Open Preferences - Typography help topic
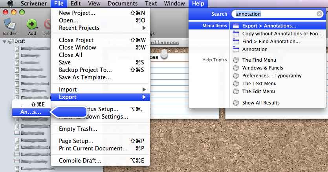Viewport: 328px width, 172px height. 272,76
